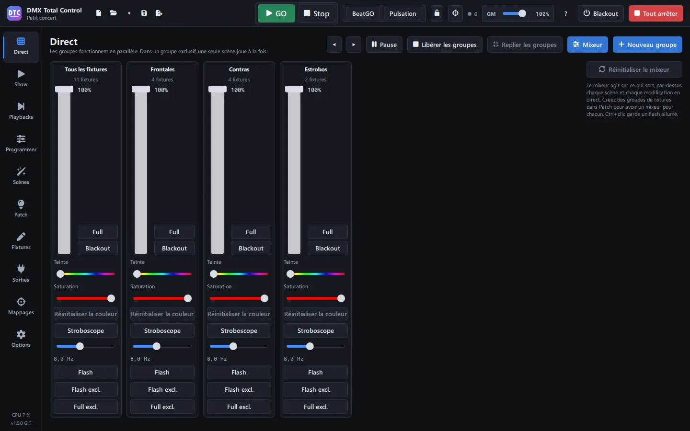Open the Patch section
This screenshot has width=690, height=431.
[x=21, y=209]
